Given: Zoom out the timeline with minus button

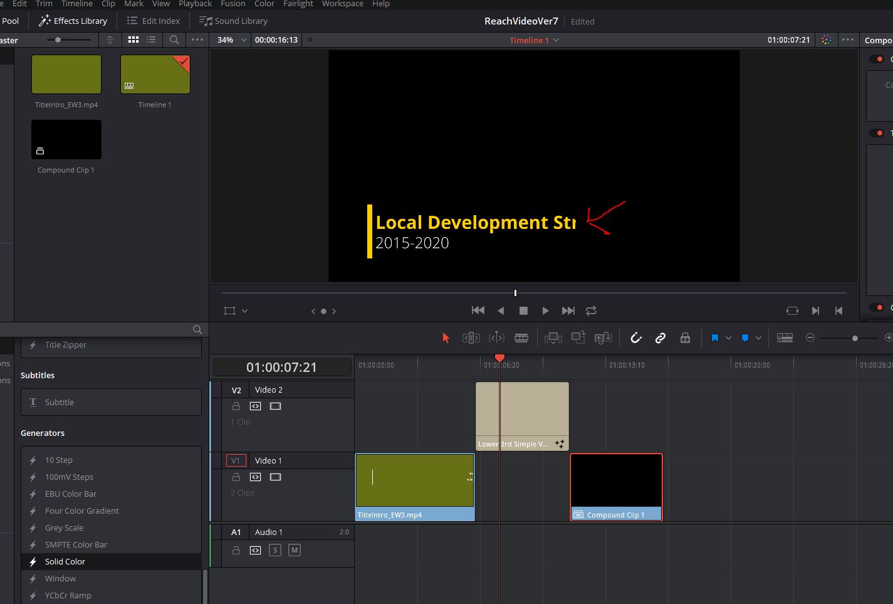Looking at the screenshot, I should pos(810,337).
